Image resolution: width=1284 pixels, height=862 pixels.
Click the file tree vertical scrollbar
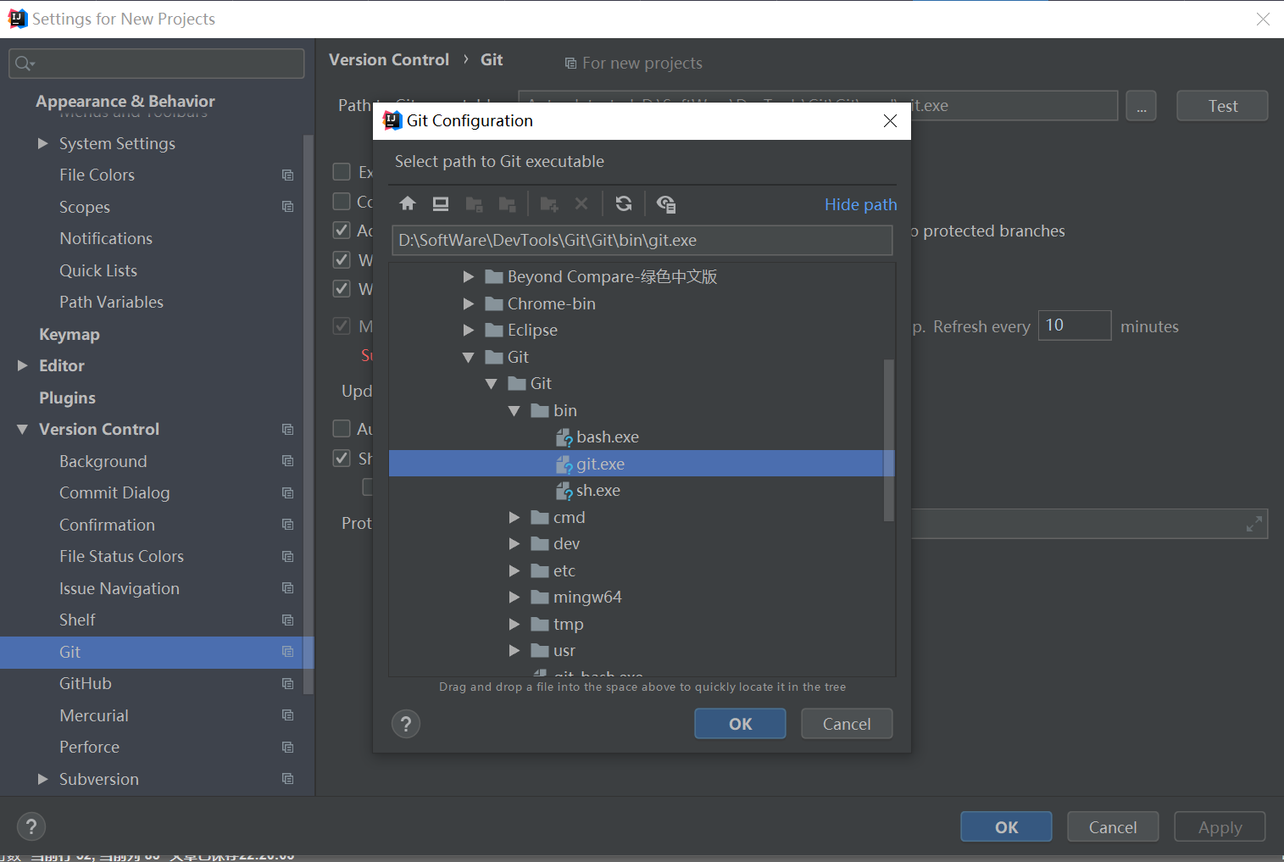(888, 440)
